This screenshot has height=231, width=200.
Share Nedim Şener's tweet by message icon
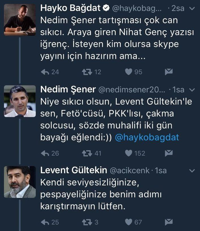pos(169,153)
